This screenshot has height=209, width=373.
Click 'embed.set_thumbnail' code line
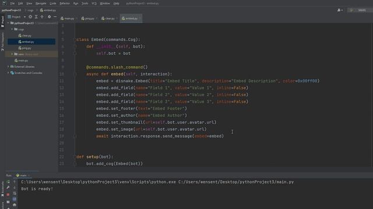pos(156,122)
